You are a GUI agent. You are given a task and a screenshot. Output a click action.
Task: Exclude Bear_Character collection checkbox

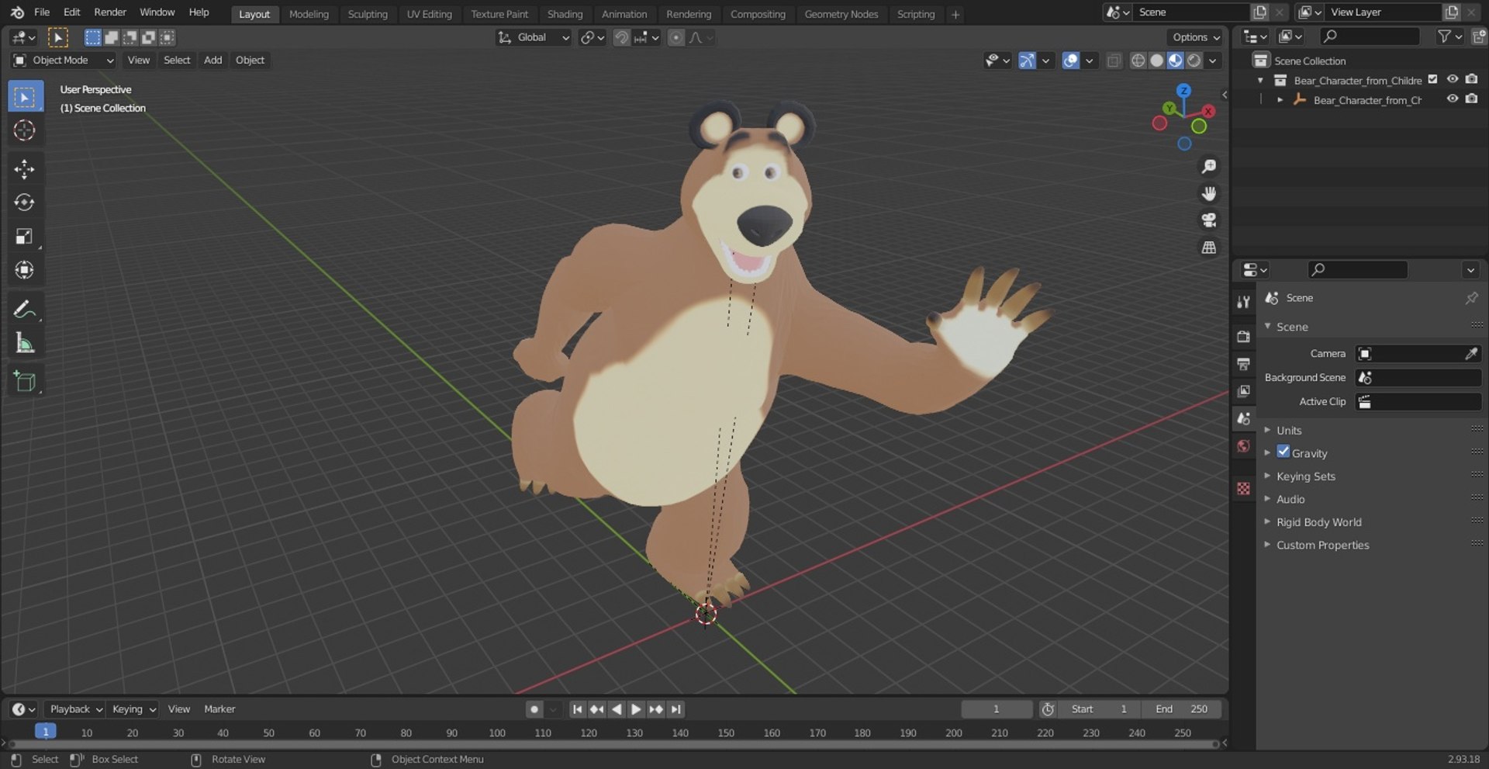[1433, 79]
